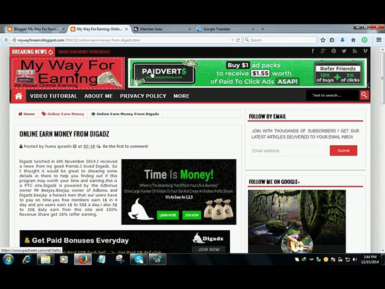Open VIDEO TUTORIAL menu item
This screenshot has width=385, height=289.
[x=53, y=96]
